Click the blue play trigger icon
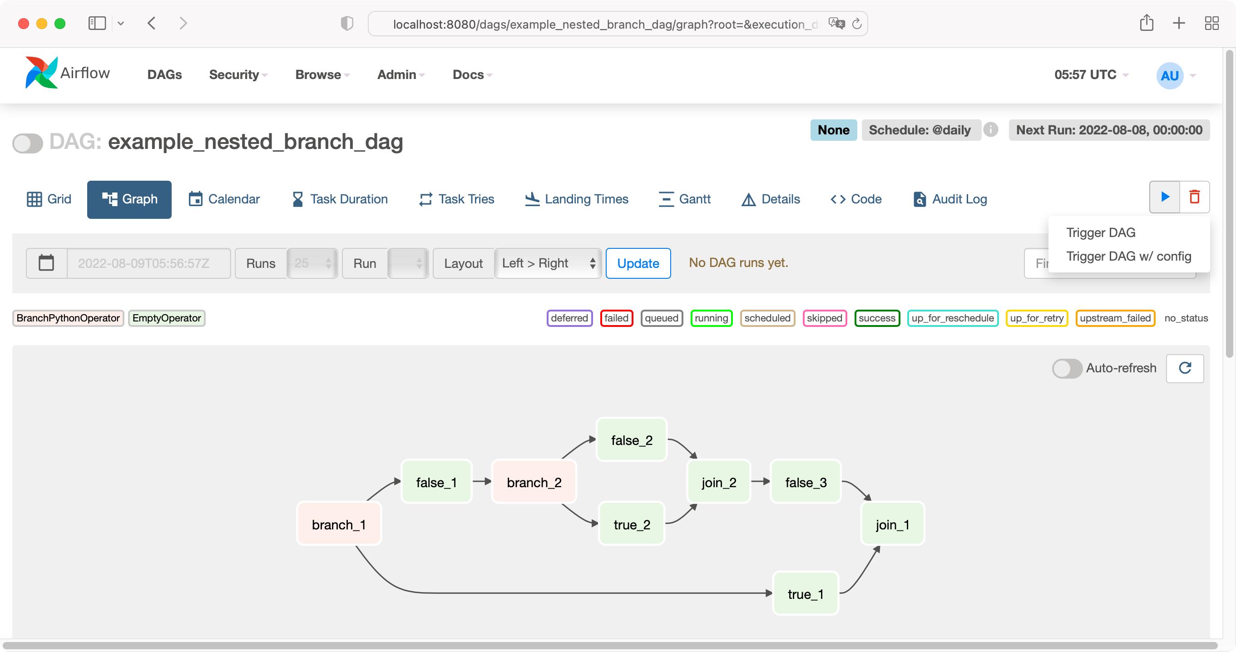The image size is (1236, 652). [1165, 197]
